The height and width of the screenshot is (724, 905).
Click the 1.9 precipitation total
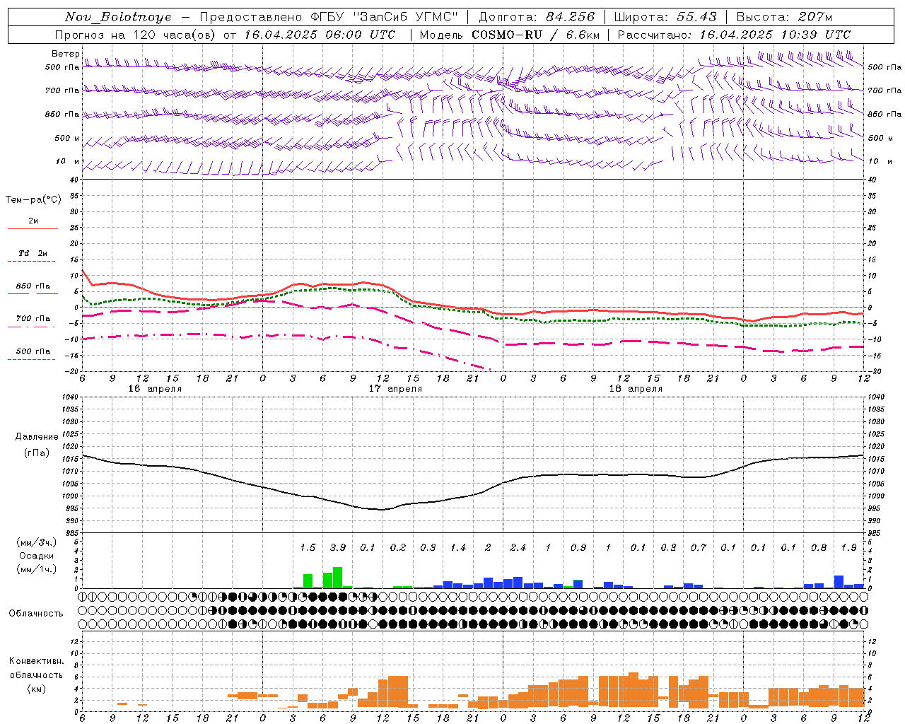click(x=849, y=548)
